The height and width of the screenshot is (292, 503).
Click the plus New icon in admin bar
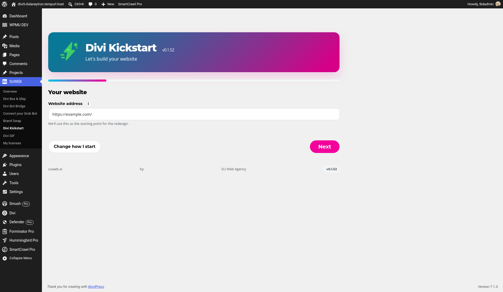(103, 4)
